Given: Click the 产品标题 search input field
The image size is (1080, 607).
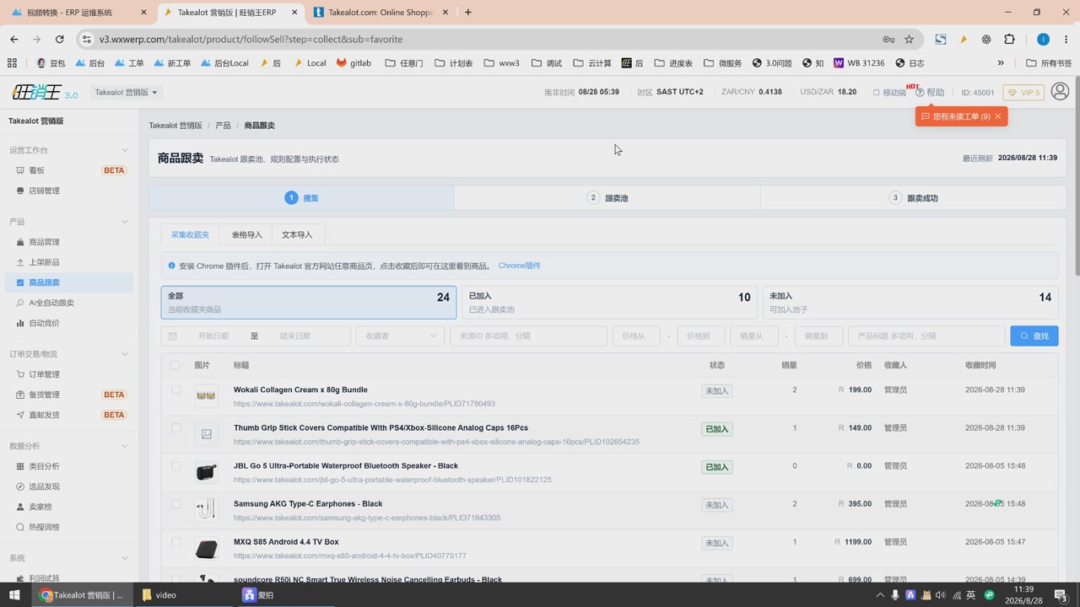Looking at the screenshot, I should point(926,336).
